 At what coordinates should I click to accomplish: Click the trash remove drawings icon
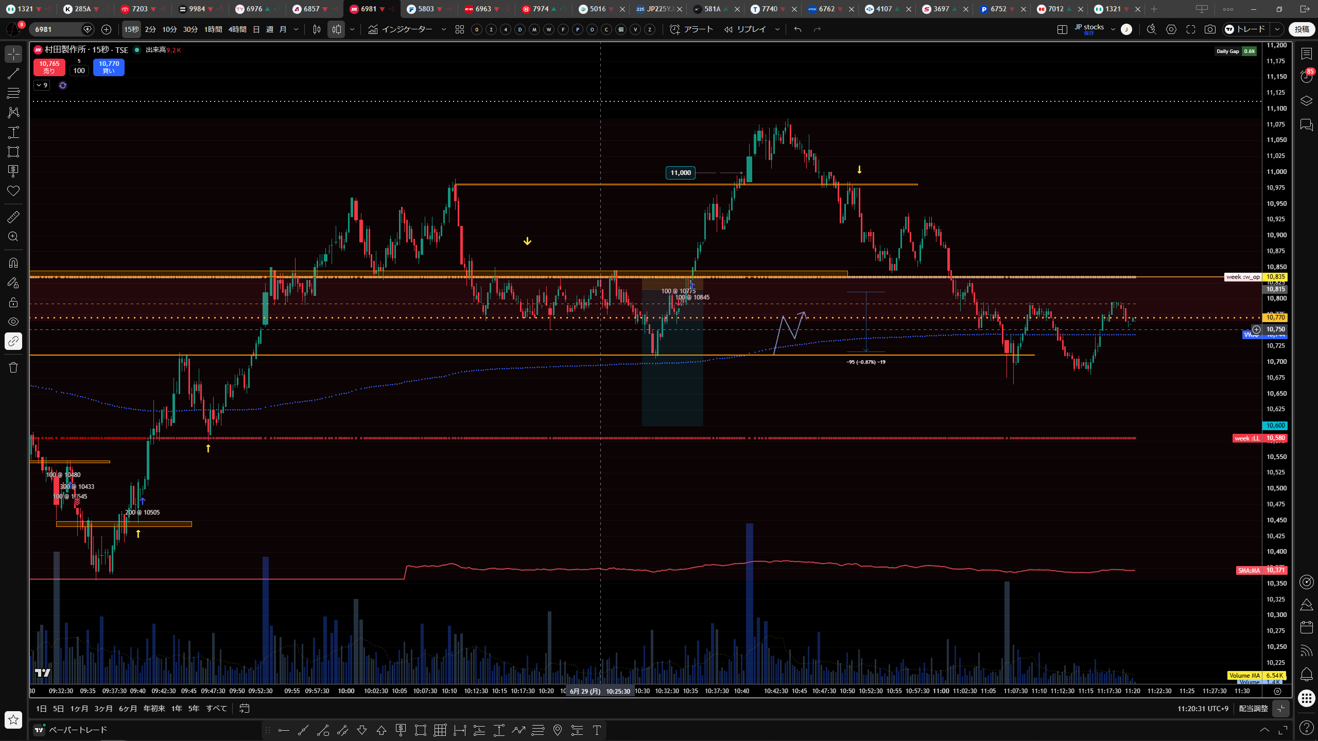click(x=13, y=367)
